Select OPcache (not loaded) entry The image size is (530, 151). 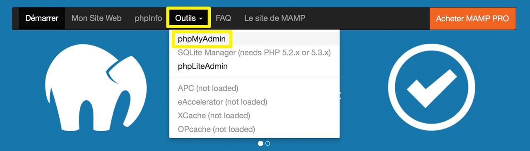(254, 129)
